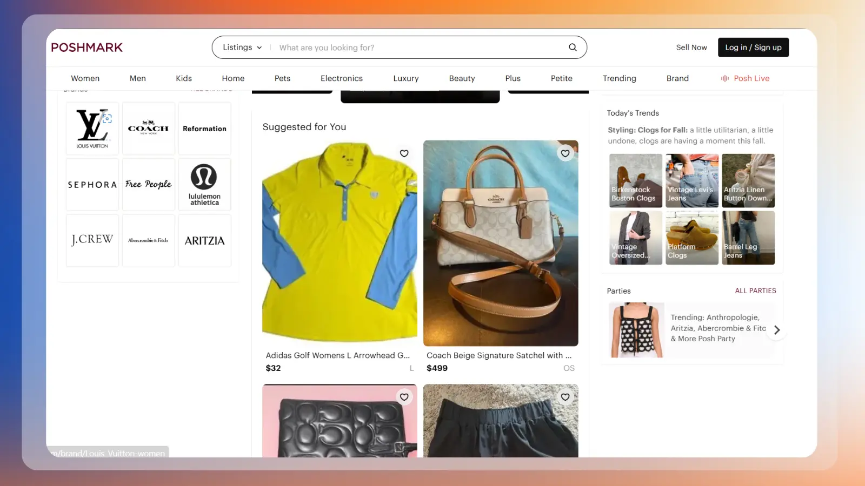Open the Kids menu
865x486 pixels.
click(184, 78)
